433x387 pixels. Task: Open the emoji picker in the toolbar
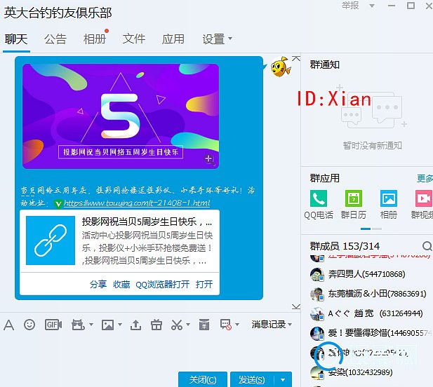29,325
